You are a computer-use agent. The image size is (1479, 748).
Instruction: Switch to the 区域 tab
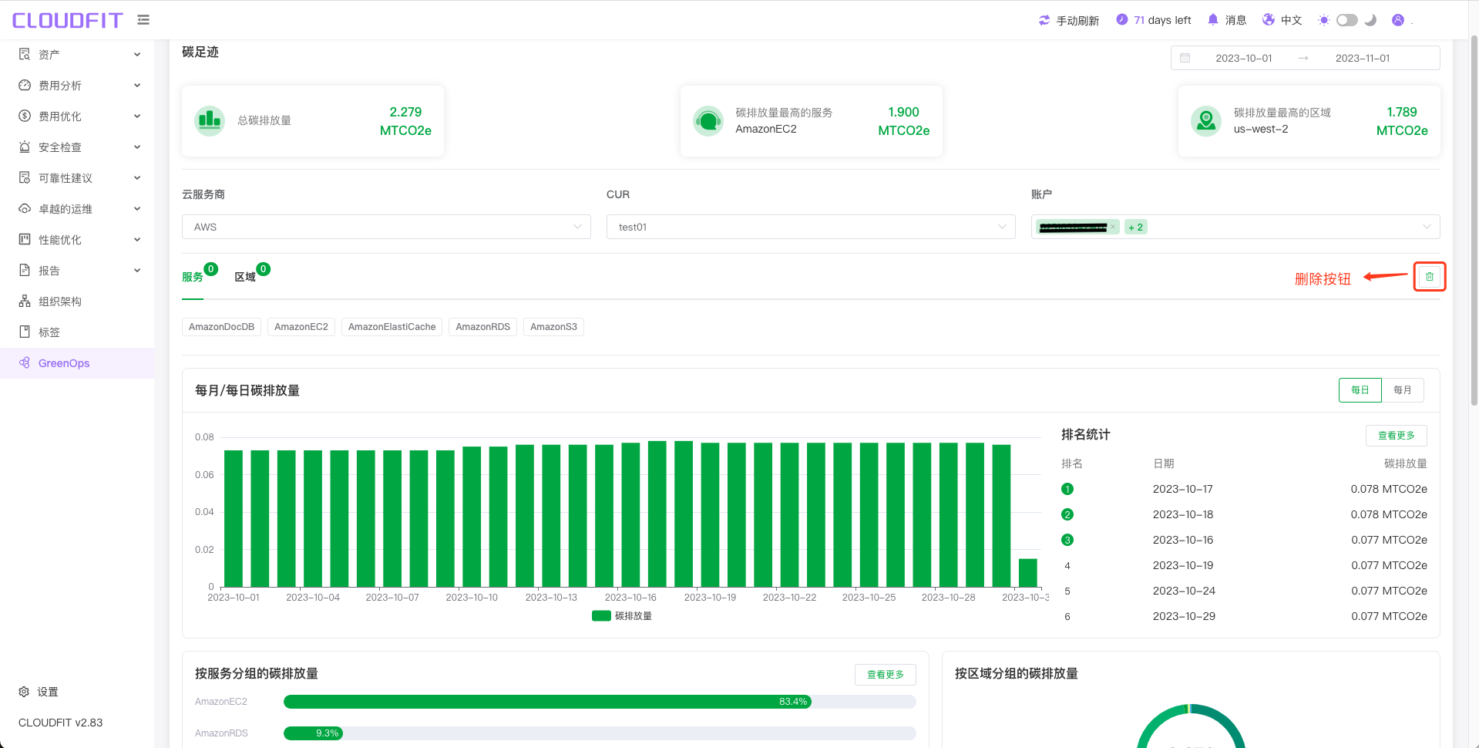coord(245,277)
